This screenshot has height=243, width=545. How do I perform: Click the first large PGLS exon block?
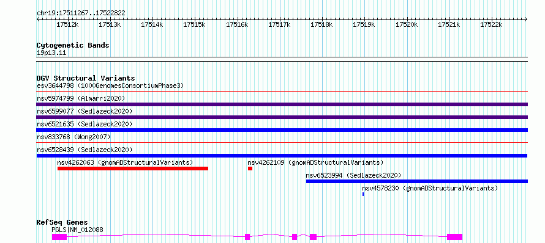59,237
